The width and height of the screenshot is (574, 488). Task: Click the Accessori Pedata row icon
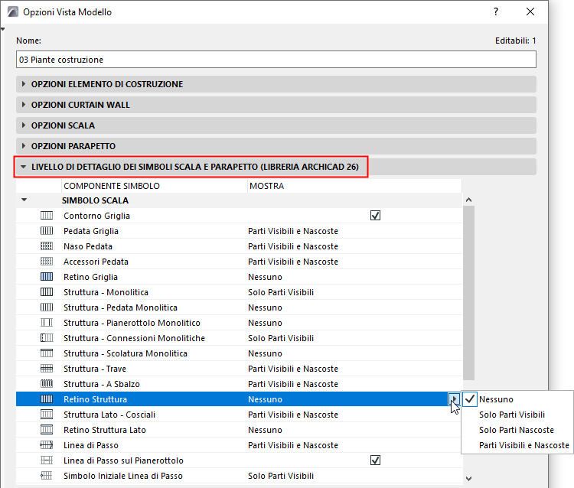coord(47,262)
